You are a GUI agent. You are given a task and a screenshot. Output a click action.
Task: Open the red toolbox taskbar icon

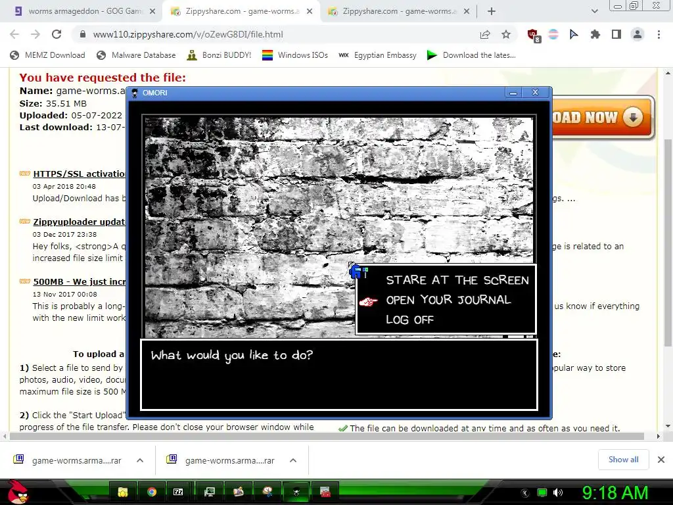tap(325, 492)
